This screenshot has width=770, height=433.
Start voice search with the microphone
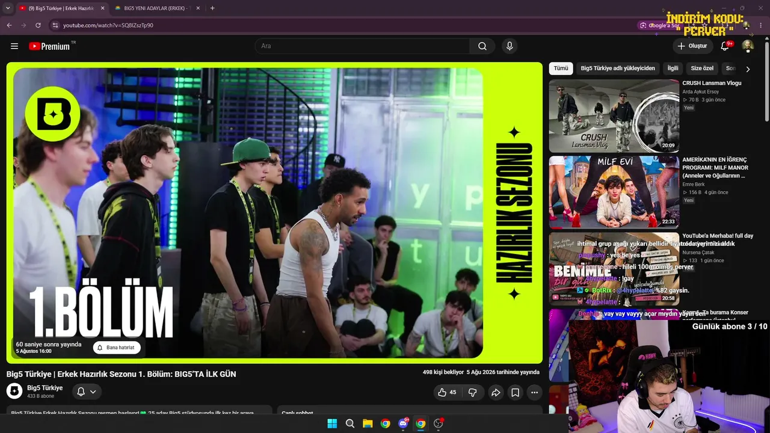tap(510, 46)
